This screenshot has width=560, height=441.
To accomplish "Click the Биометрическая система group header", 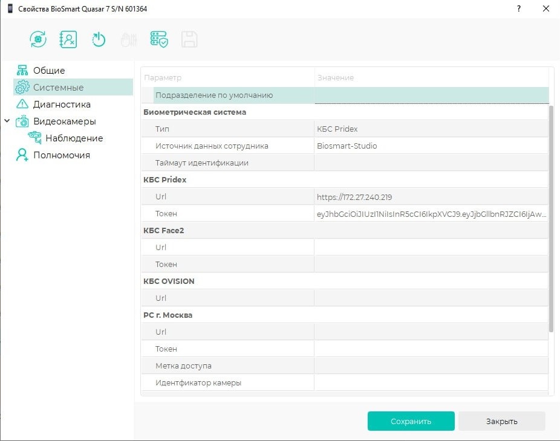I will (x=195, y=112).
